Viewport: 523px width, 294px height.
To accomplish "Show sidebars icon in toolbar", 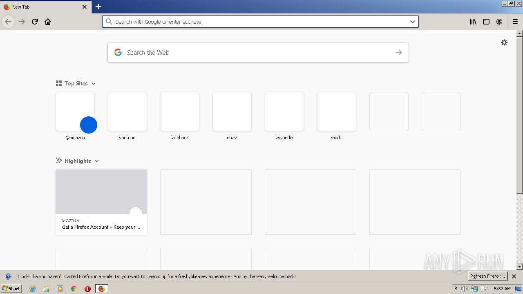I will 486,22.
